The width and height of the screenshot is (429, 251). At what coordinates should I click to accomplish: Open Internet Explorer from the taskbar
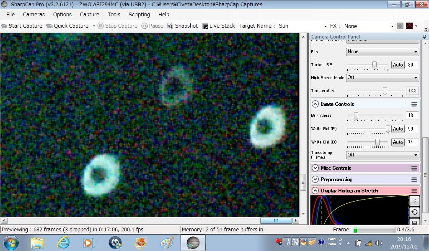[x=63, y=243]
